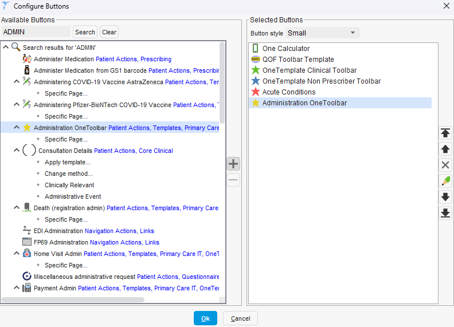Click the One Calculator phone icon

tap(256, 48)
